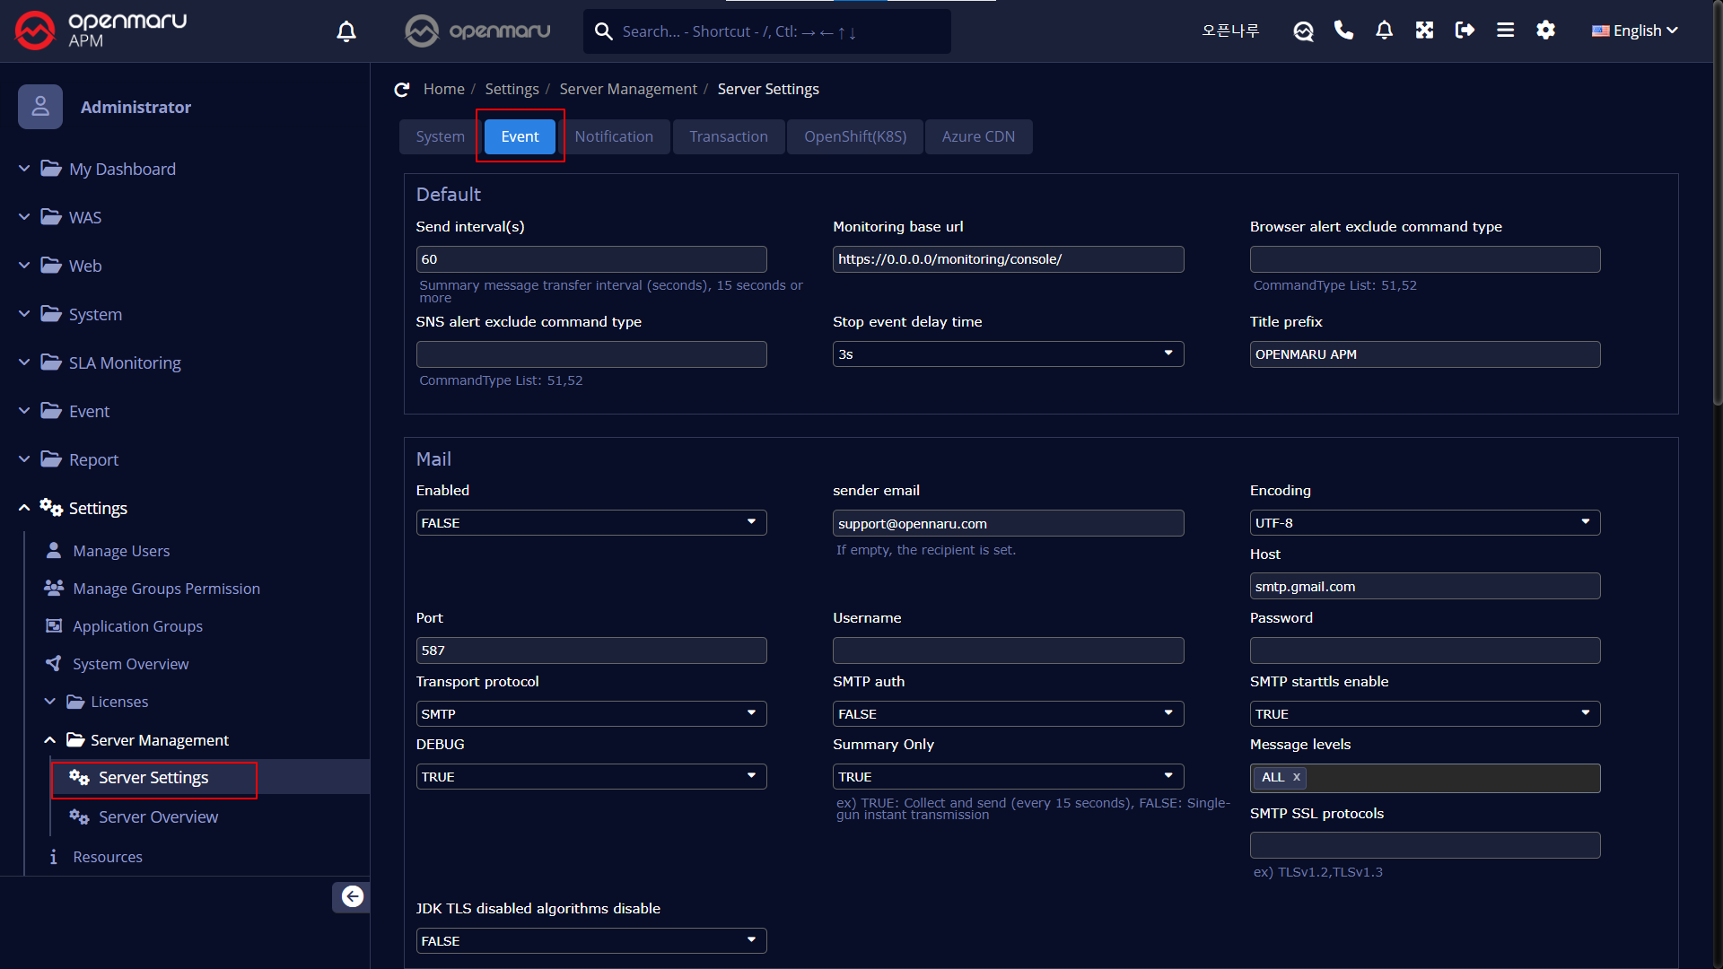Open the English language selector
This screenshot has height=969, width=1723.
click(x=1635, y=31)
